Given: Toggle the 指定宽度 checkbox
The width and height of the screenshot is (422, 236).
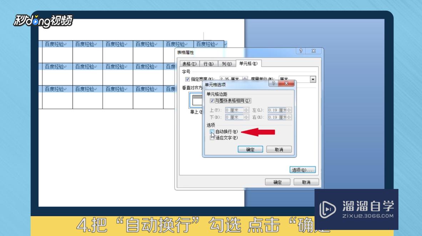Looking at the screenshot, I should point(187,79).
